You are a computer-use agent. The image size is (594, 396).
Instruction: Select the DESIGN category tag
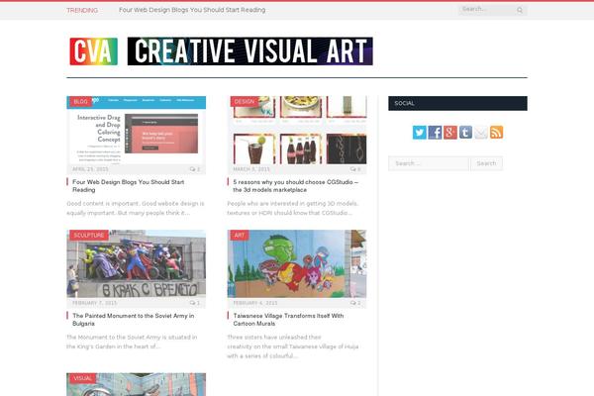245,102
